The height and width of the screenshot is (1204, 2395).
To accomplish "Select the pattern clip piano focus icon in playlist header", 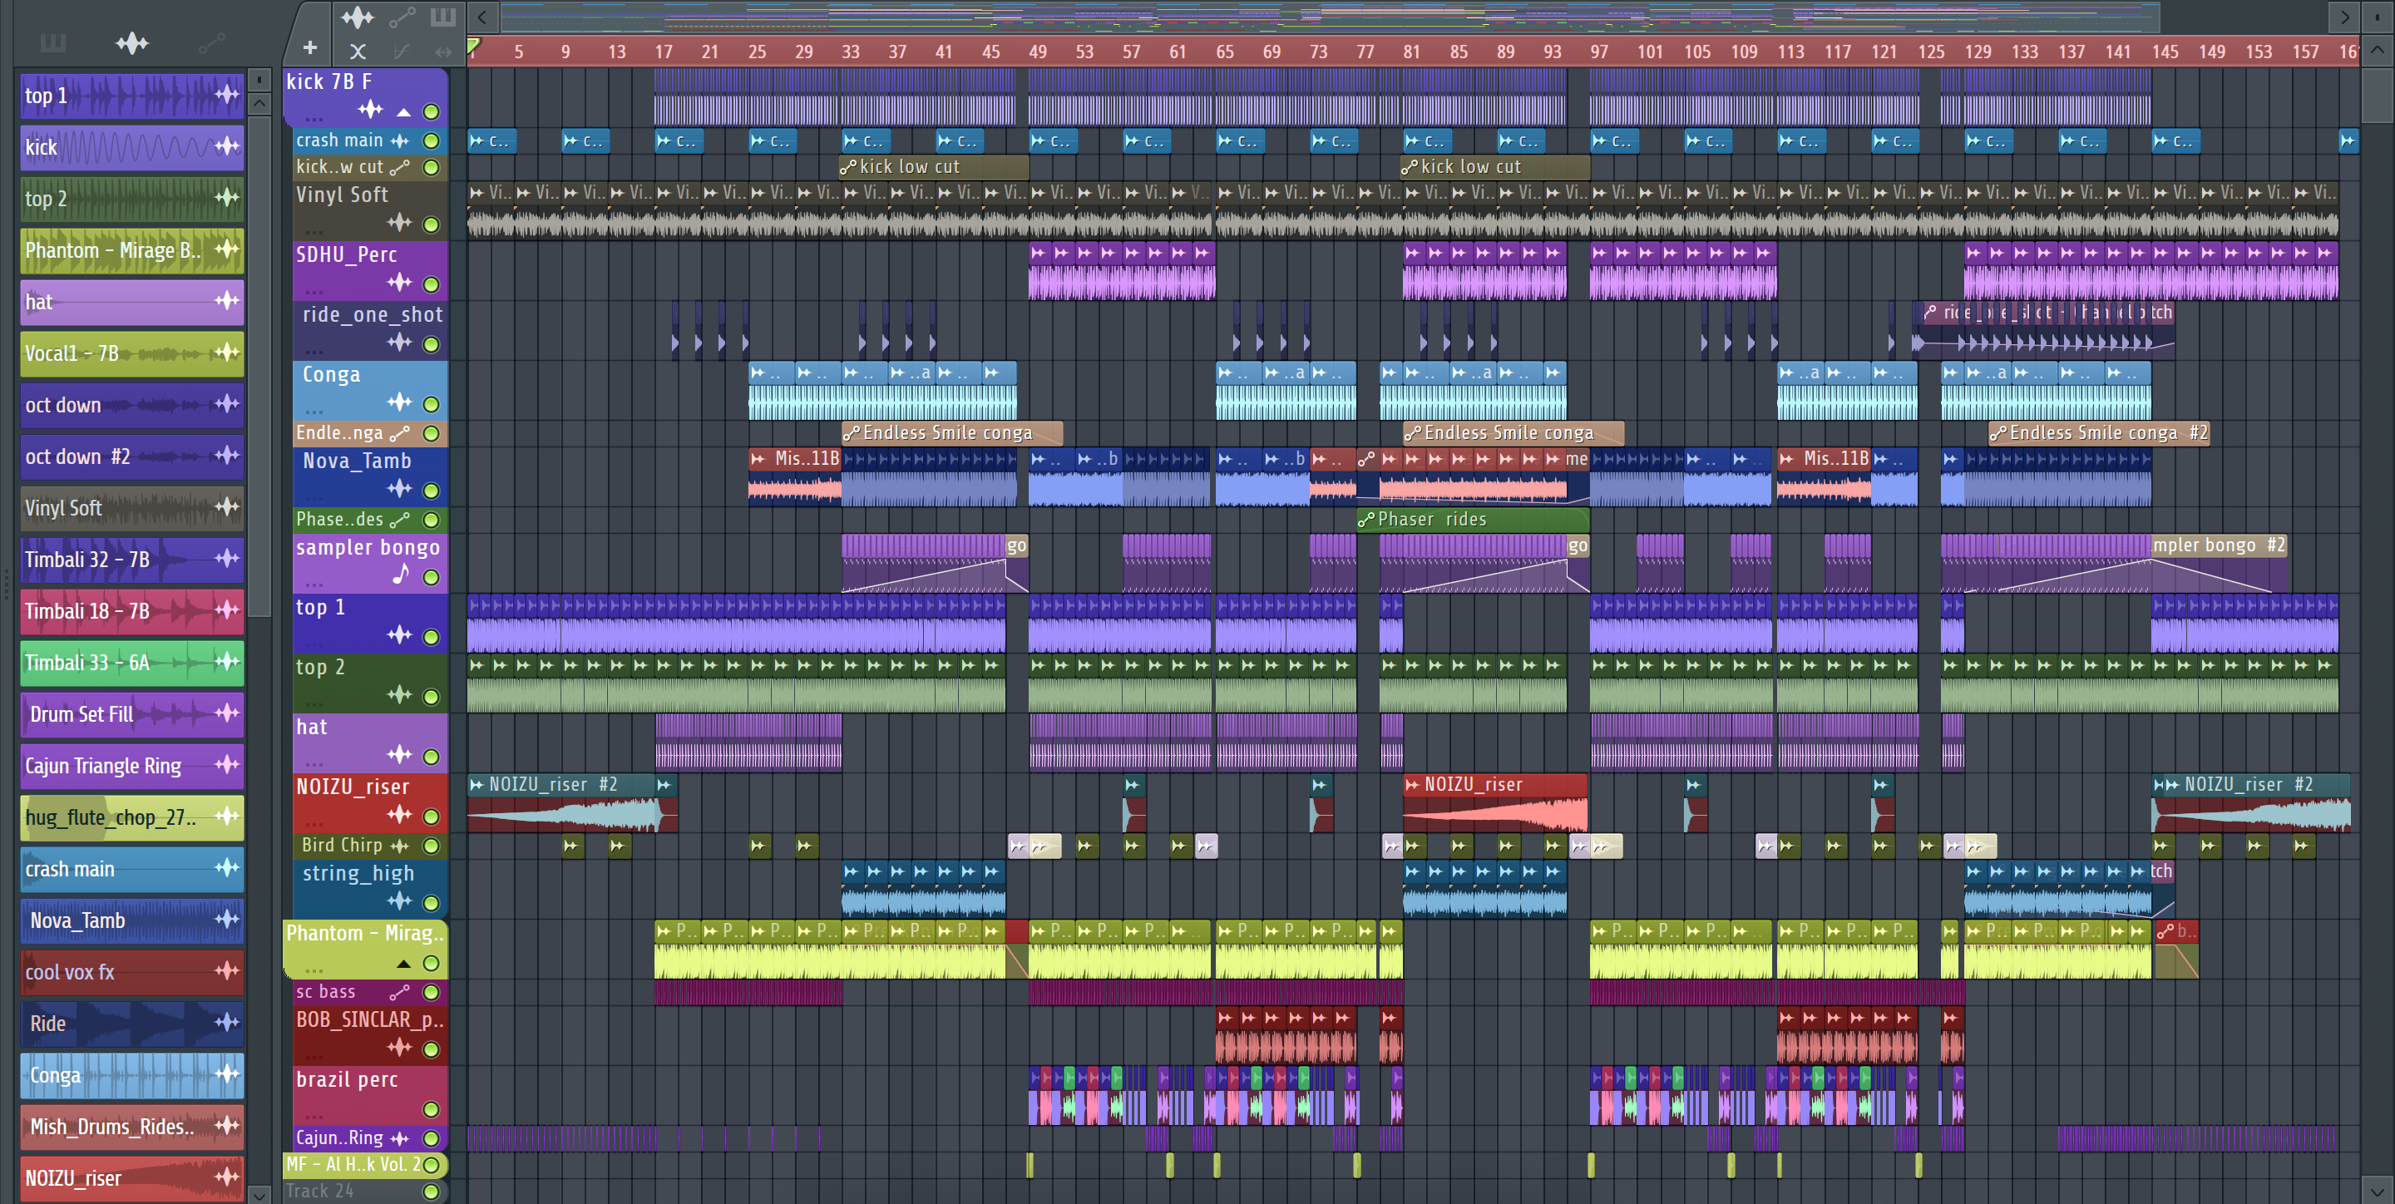I will click(x=442, y=17).
